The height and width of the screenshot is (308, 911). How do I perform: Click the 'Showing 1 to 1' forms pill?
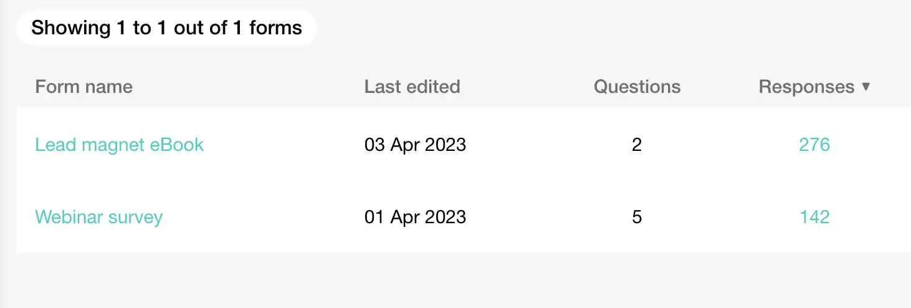pos(167,27)
